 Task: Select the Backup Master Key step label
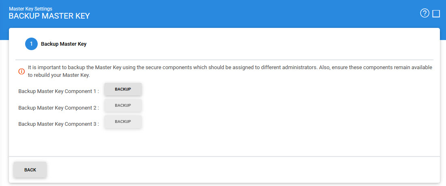(64, 44)
